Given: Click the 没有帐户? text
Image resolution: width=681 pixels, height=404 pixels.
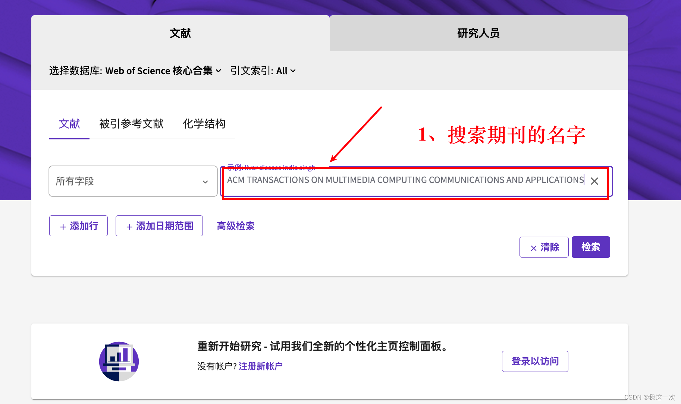Looking at the screenshot, I should 217,366.
